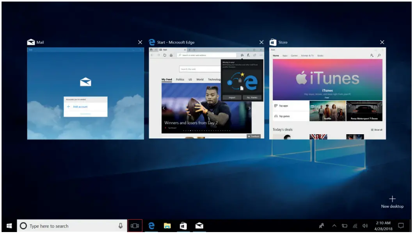Click the Home icon in Edge toolbar
Viewport: 414px width, 234px height.
[x=171, y=55]
